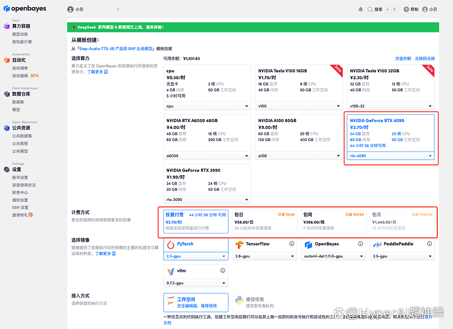The height and width of the screenshot is (329, 453).
Task: Open the v100 variant dropdown
Action: tap(299, 106)
